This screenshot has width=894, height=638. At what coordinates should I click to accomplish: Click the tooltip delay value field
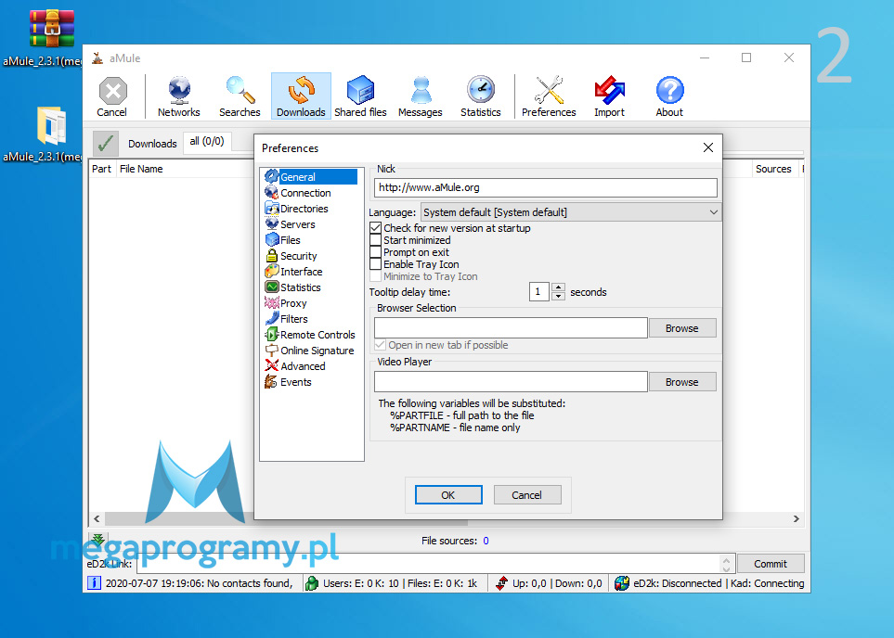(x=538, y=292)
